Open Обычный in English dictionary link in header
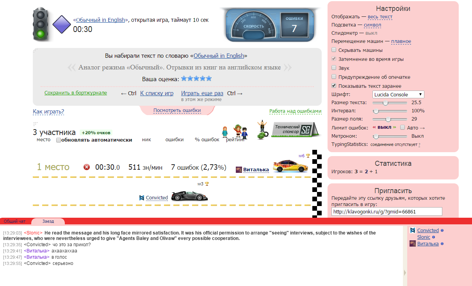Image resolution: width=472 pixels, height=286 pixels. (x=100, y=20)
